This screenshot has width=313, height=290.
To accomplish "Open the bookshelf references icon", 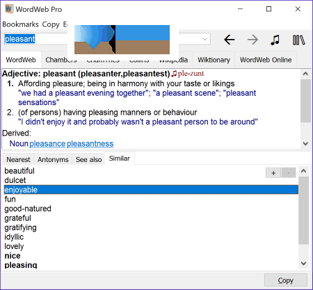I will tap(299, 40).
